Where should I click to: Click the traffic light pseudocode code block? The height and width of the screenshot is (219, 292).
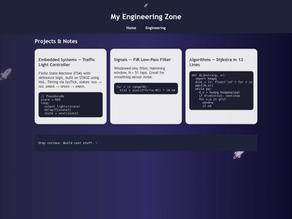click(71, 105)
